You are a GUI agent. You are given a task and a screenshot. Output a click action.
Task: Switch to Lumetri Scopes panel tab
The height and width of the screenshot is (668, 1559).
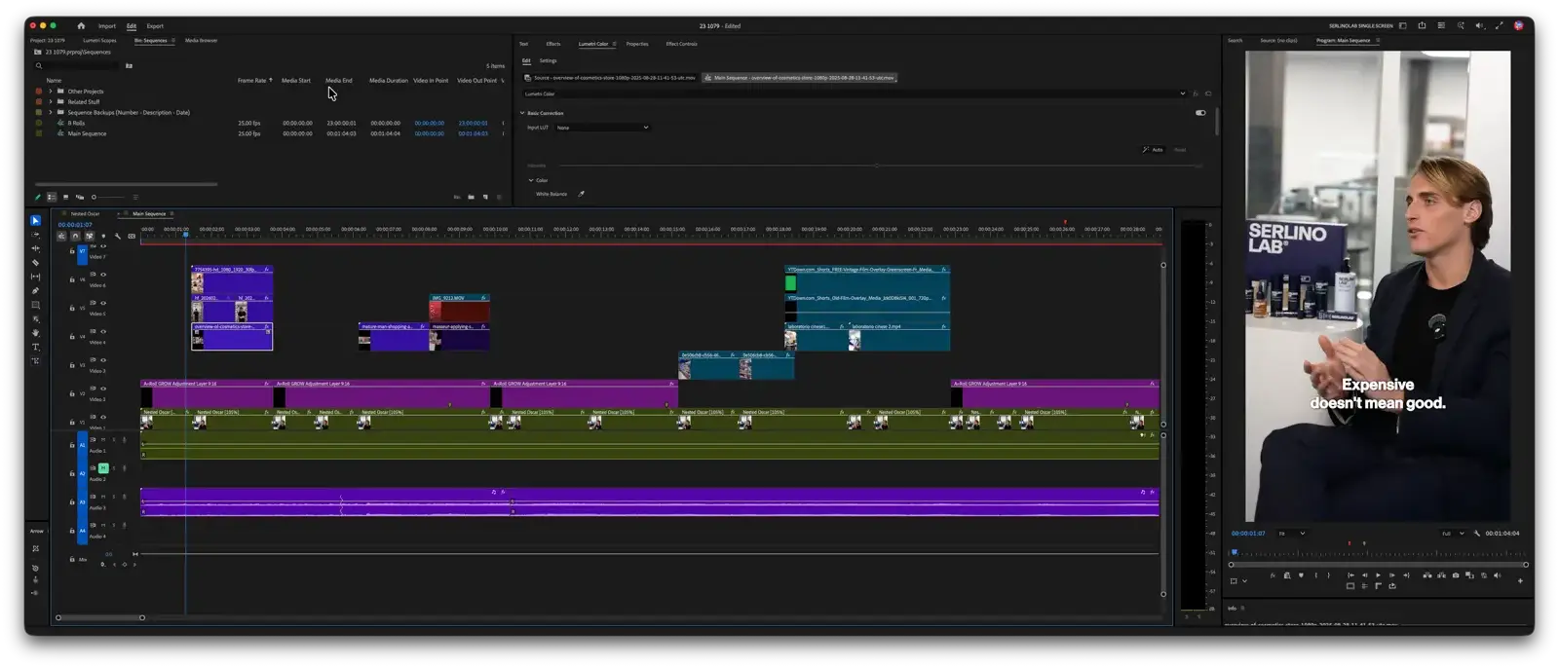(x=99, y=41)
